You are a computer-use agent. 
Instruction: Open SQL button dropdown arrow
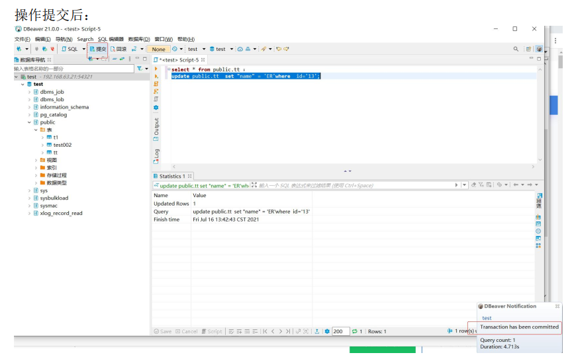[x=83, y=49]
